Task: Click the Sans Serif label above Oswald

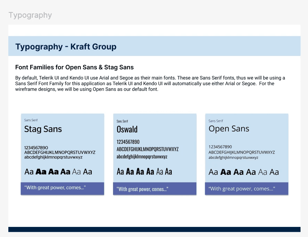Action: [122, 121]
